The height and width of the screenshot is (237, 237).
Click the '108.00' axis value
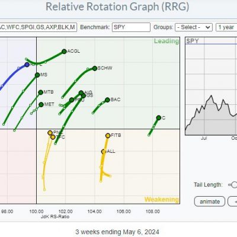(153, 212)
